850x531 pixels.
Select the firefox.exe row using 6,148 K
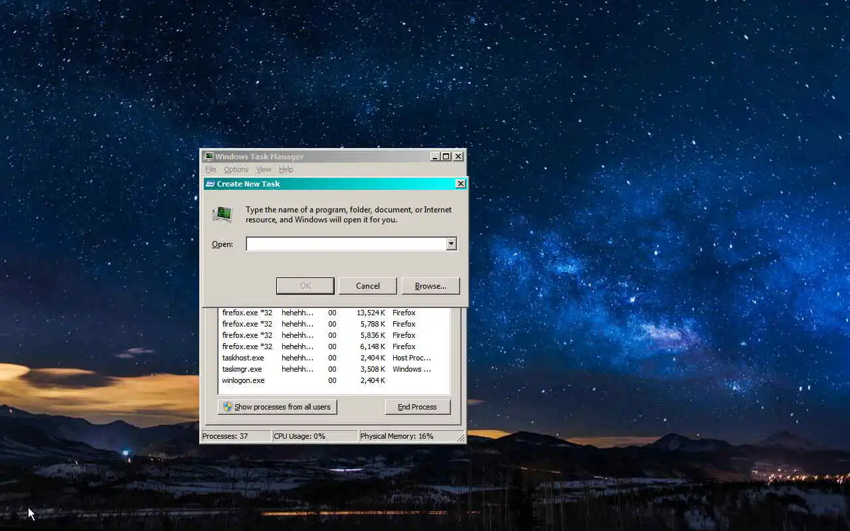point(335,346)
